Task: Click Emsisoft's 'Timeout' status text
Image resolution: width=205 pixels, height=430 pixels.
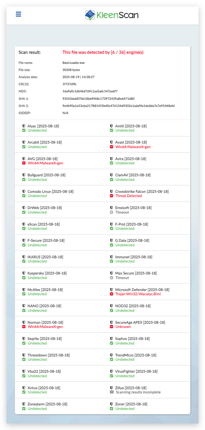Action: pyautogui.click(x=122, y=212)
